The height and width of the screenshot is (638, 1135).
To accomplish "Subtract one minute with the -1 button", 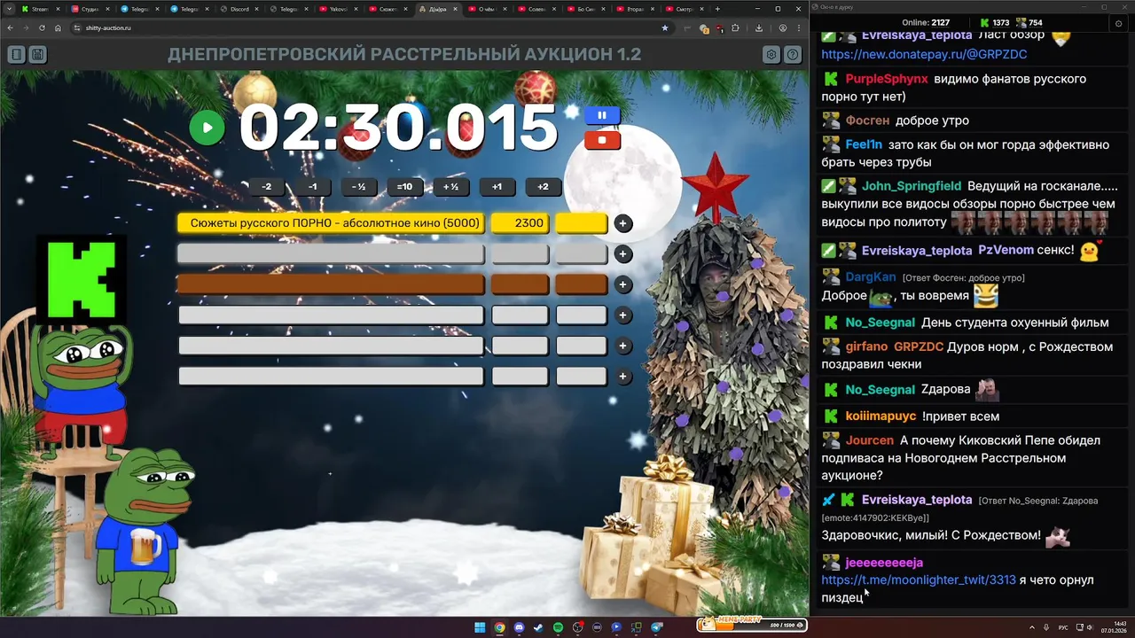I will 313,187.
